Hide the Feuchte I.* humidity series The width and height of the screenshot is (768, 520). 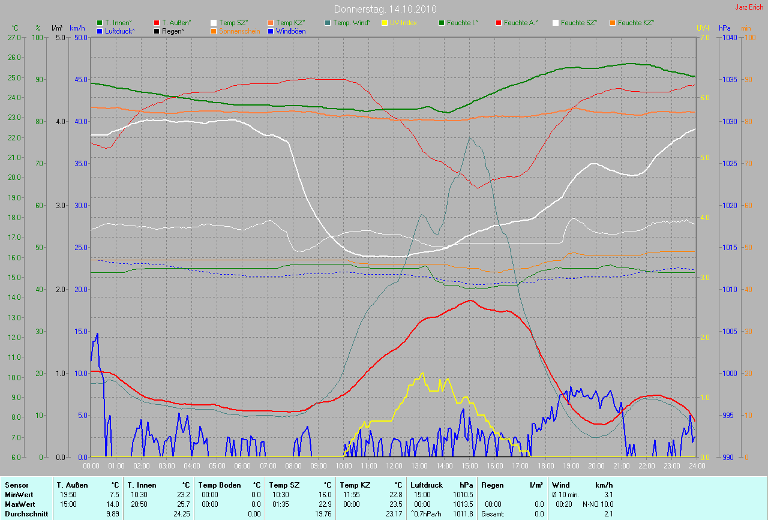pyautogui.click(x=462, y=23)
